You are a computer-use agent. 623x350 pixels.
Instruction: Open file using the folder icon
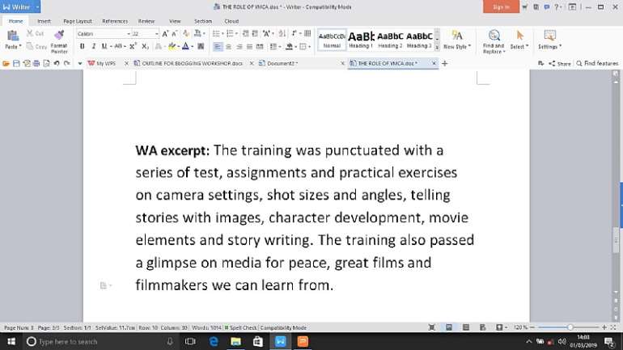[x=6, y=64]
